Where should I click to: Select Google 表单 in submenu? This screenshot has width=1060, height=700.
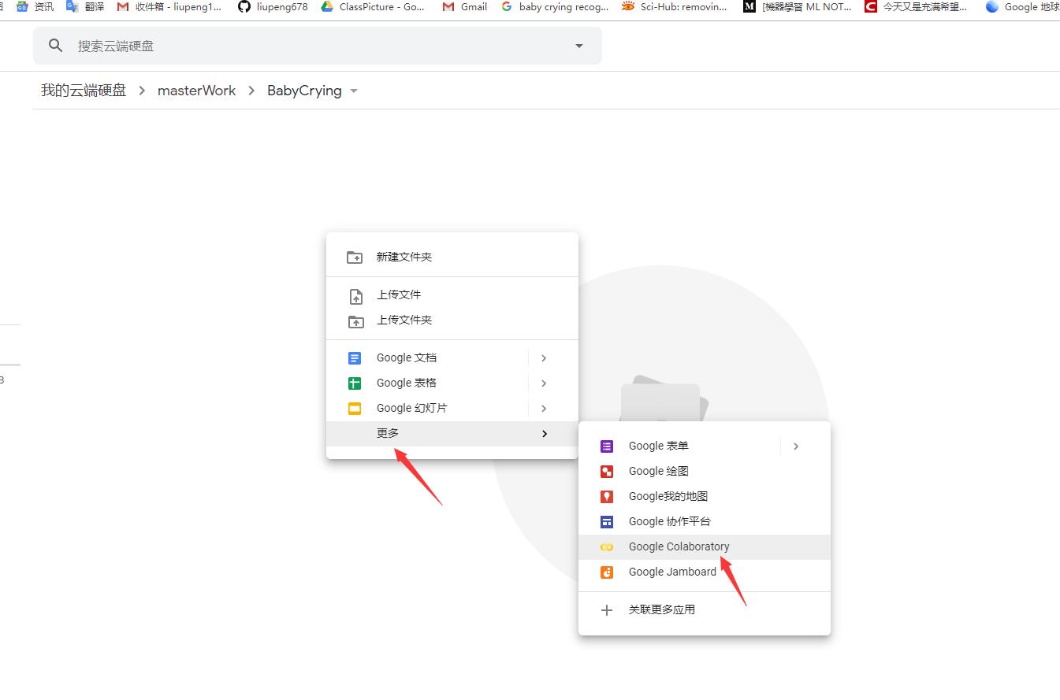tap(679, 446)
